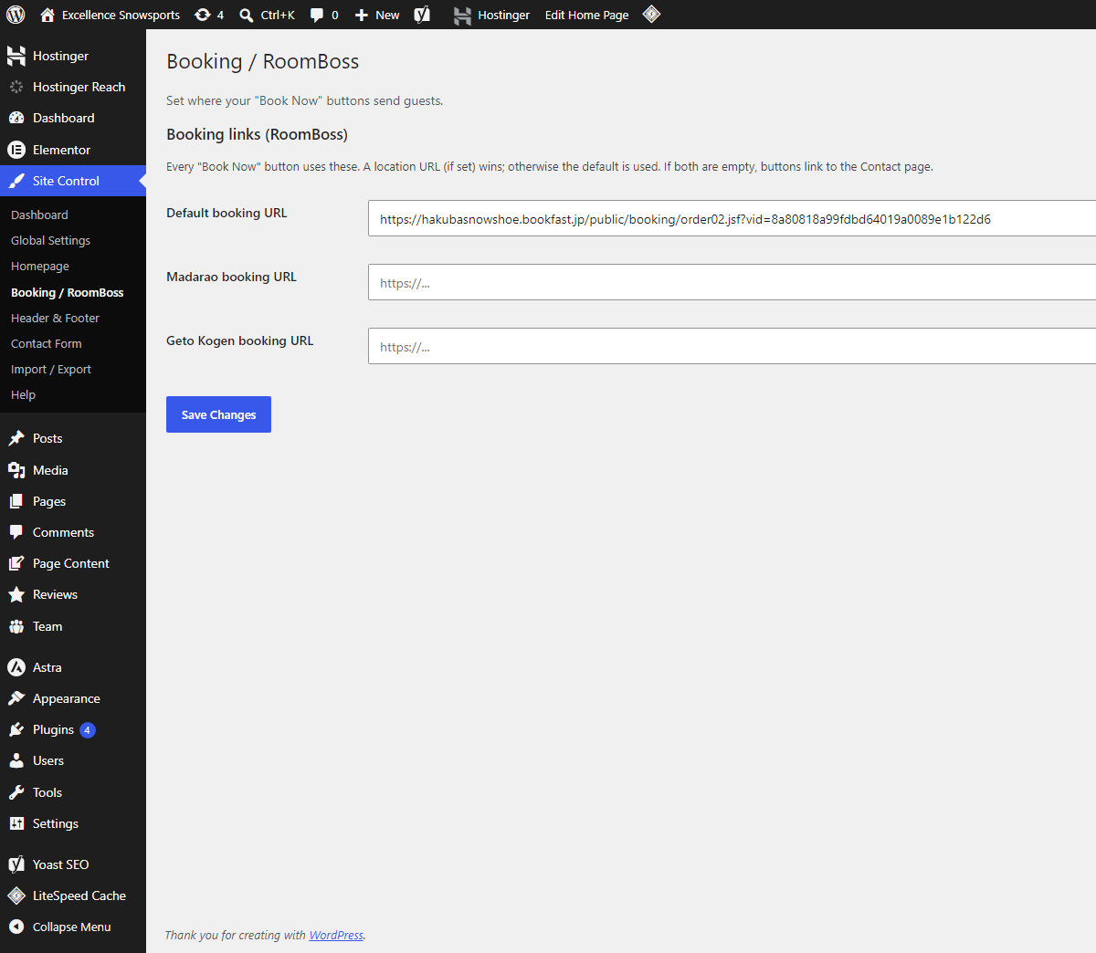
Task: Click the Media library icon
Action: click(16, 470)
